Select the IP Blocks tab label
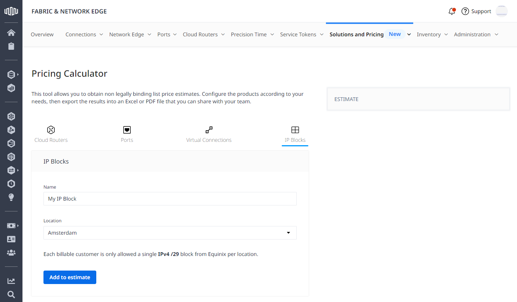Screen dimensions: 517x302 295,140
